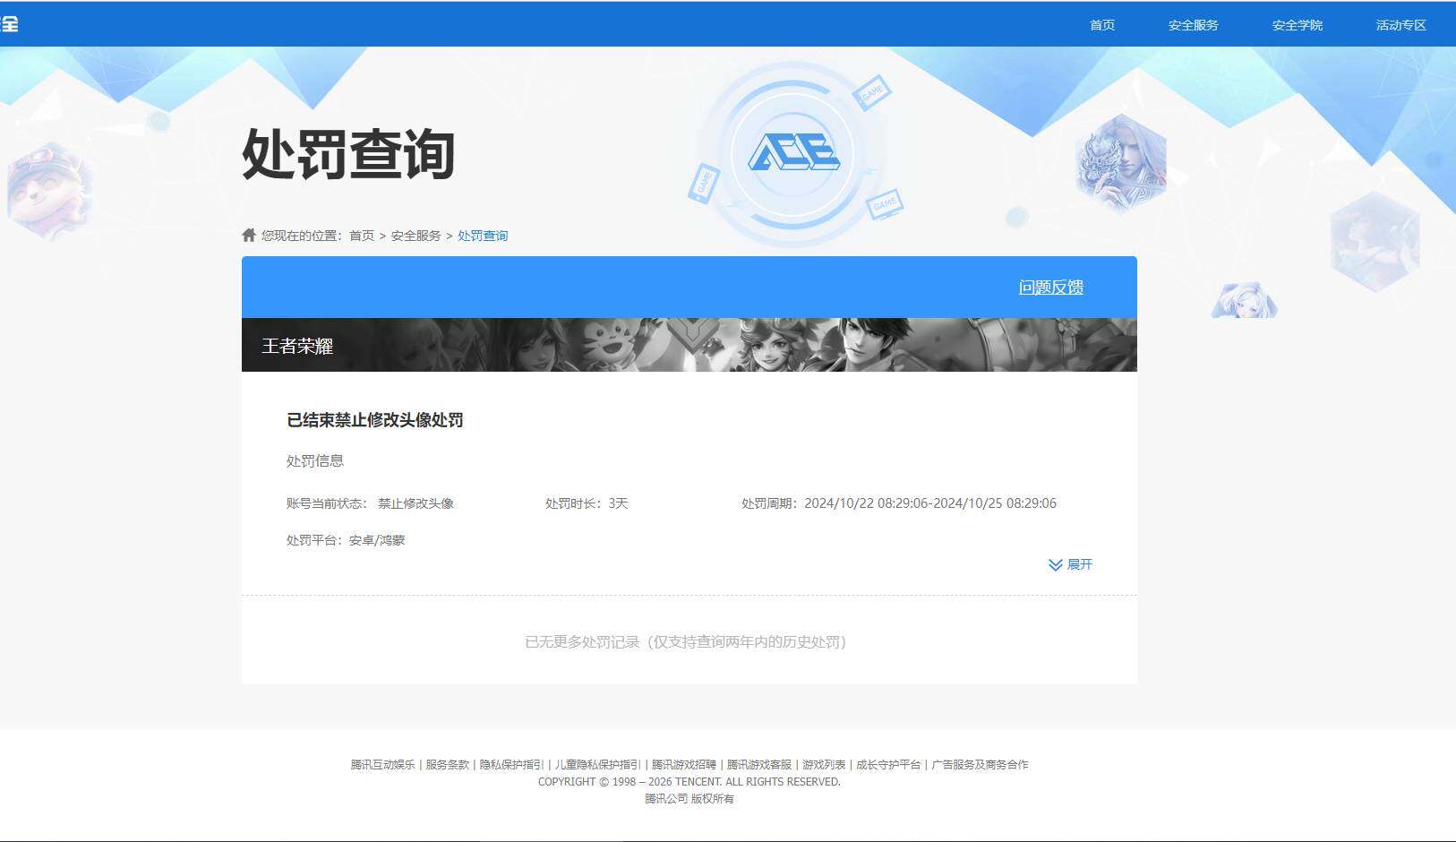Open 首页 in the top navigation

coord(1101,25)
